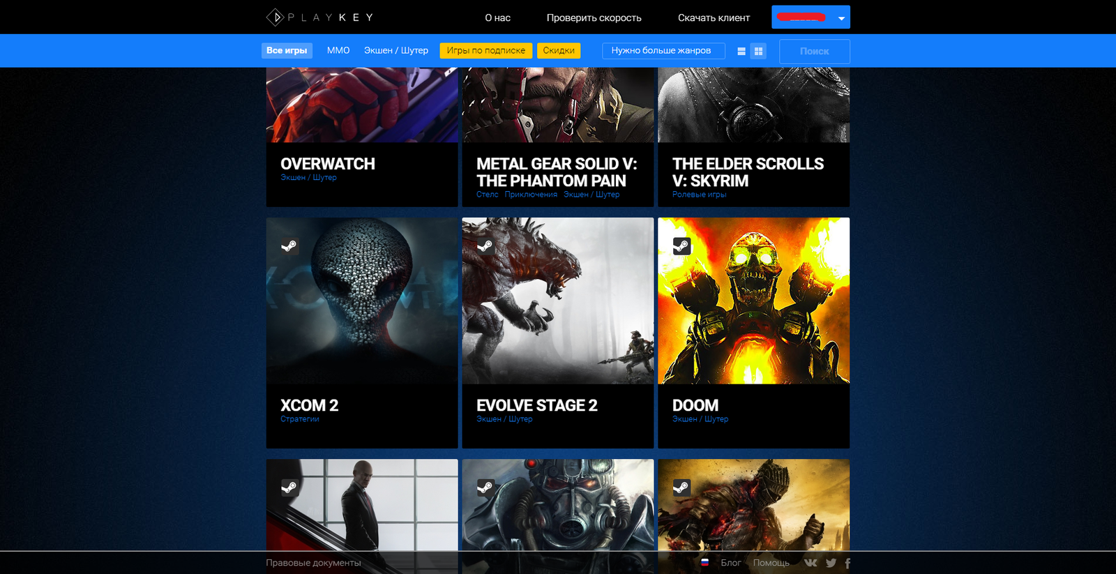Open The Elder Scrolls V: Skyrim title
Image resolution: width=1116 pixels, height=574 pixels.
748,172
